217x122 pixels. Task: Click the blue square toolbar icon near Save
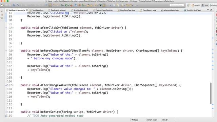tap(14, 5)
